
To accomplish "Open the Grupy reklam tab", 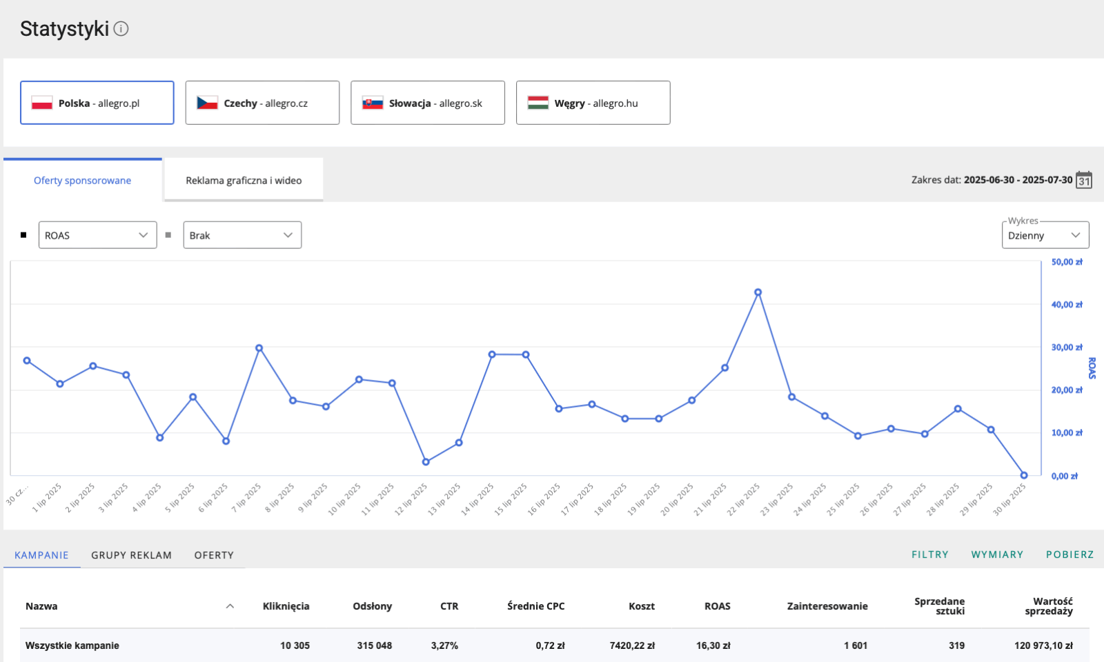I will click(131, 555).
